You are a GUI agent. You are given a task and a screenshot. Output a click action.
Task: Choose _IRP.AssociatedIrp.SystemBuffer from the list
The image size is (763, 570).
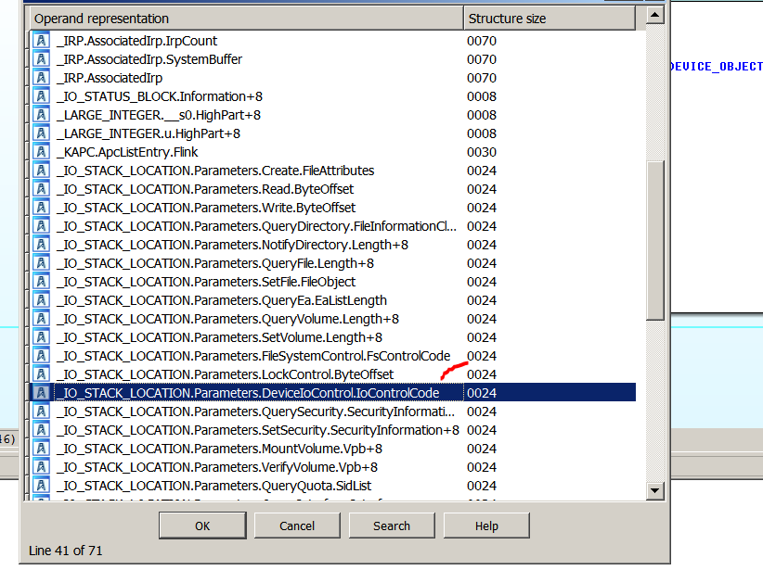coord(149,59)
